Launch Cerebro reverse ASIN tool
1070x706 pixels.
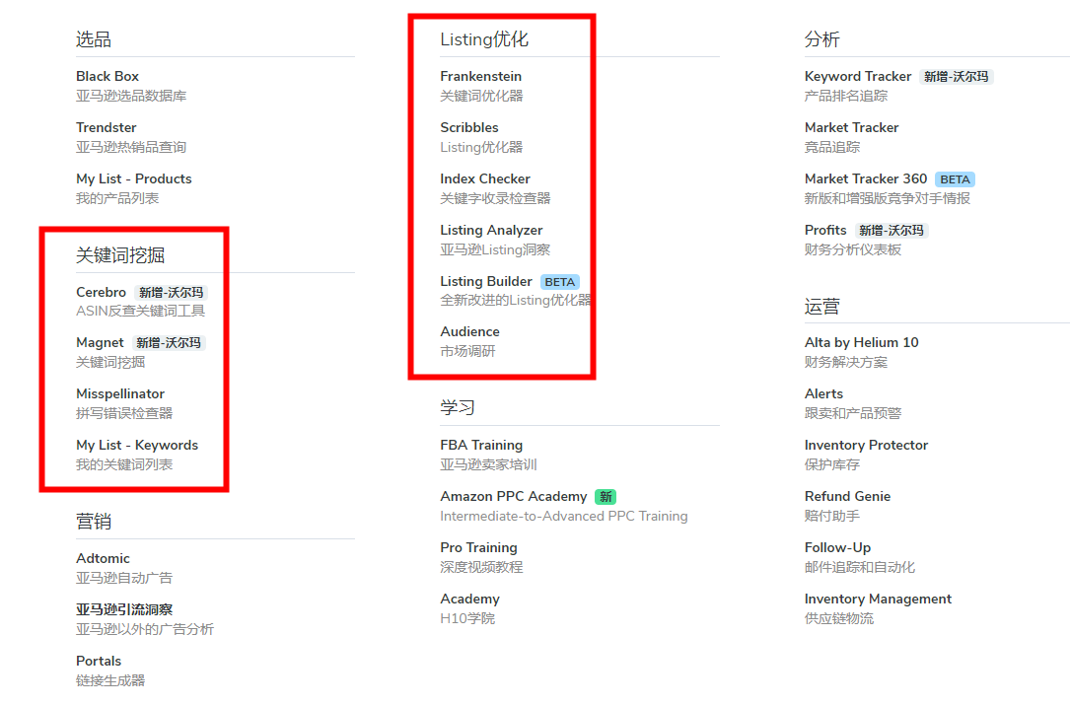click(102, 293)
